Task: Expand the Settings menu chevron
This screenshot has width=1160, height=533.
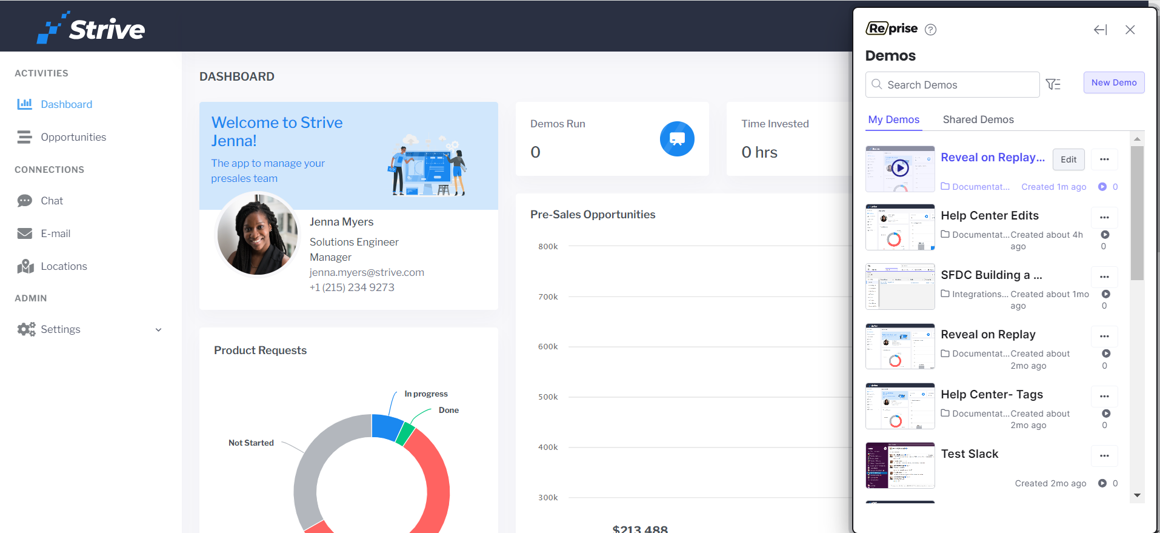Action: click(159, 330)
